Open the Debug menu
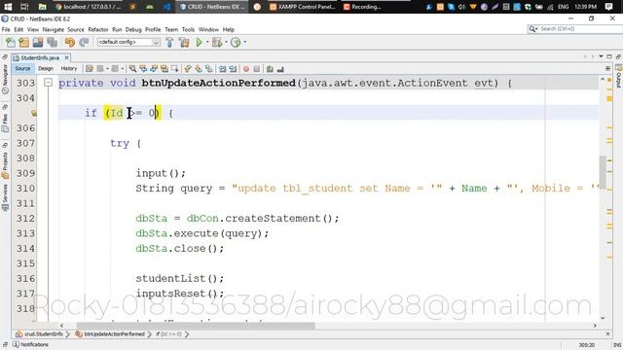The height and width of the screenshot is (350, 623). coord(133,29)
